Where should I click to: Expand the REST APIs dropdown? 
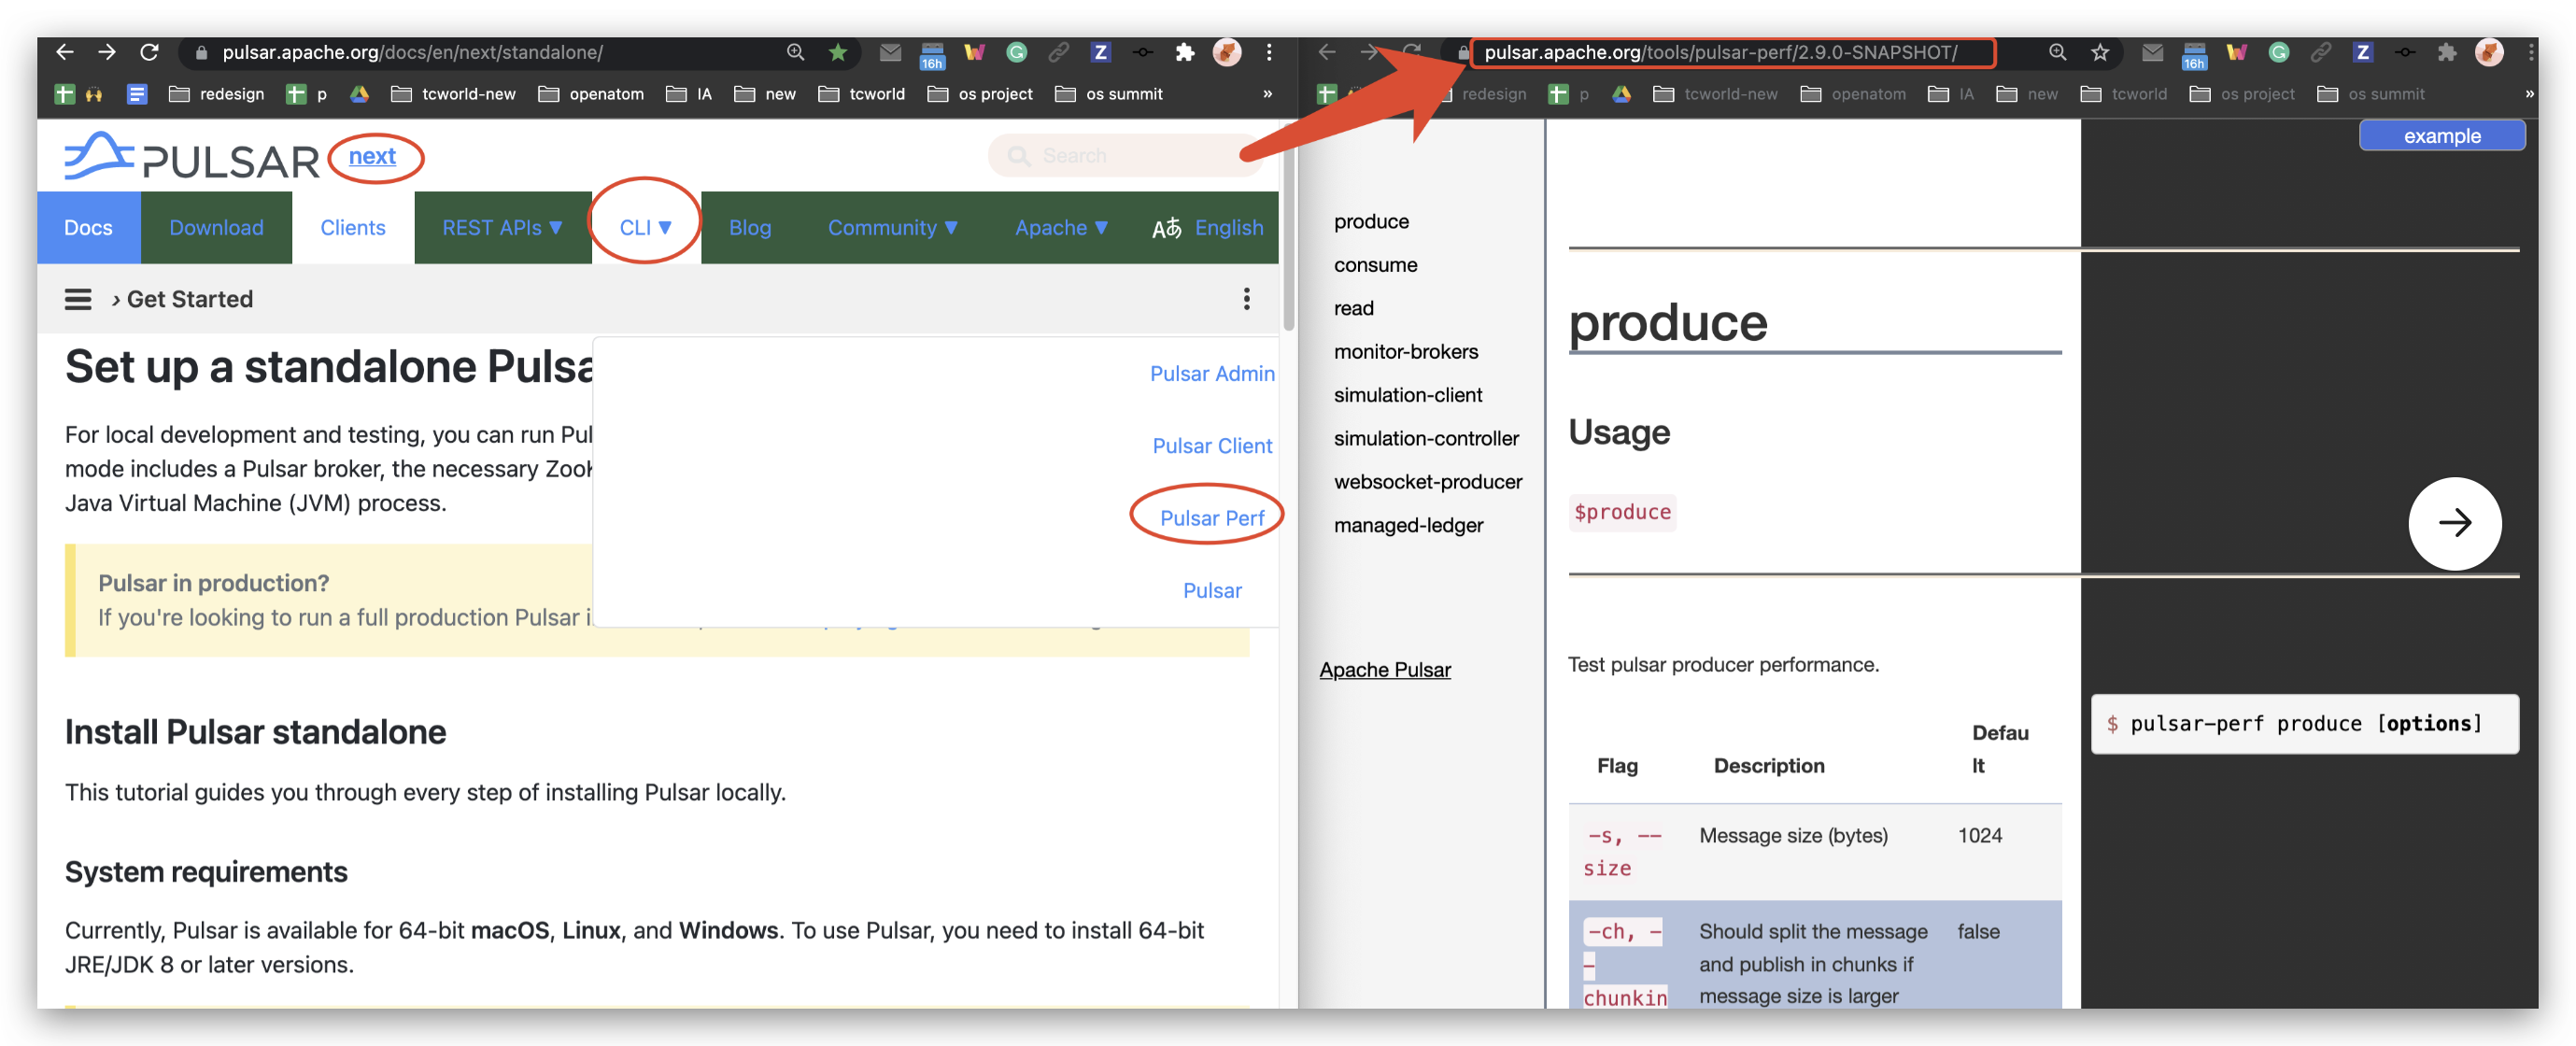point(501,228)
